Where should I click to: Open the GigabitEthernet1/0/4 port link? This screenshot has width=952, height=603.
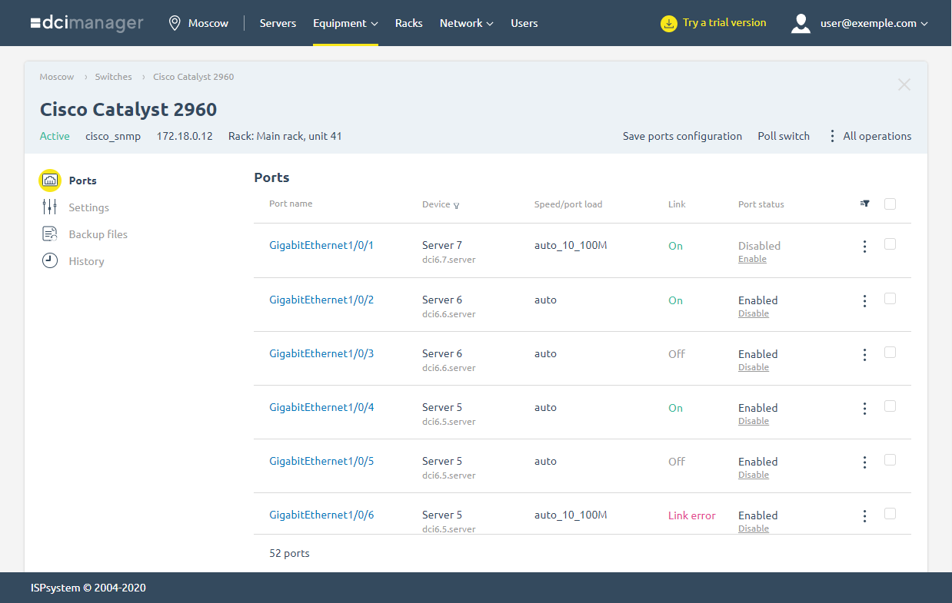(321, 407)
